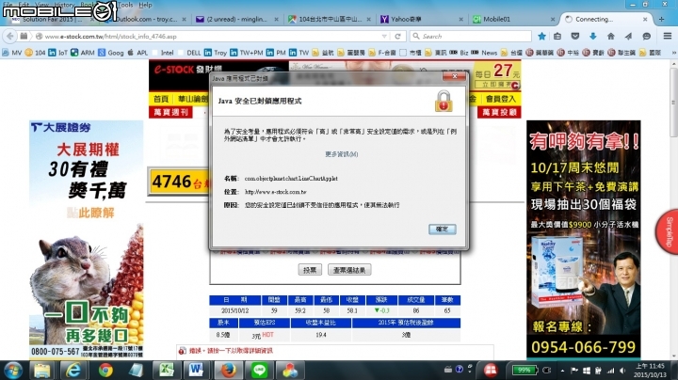The height and width of the screenshot is (380, 678).
Task: Click the 萬寶週刊 red button
Action: pos(170,112)
